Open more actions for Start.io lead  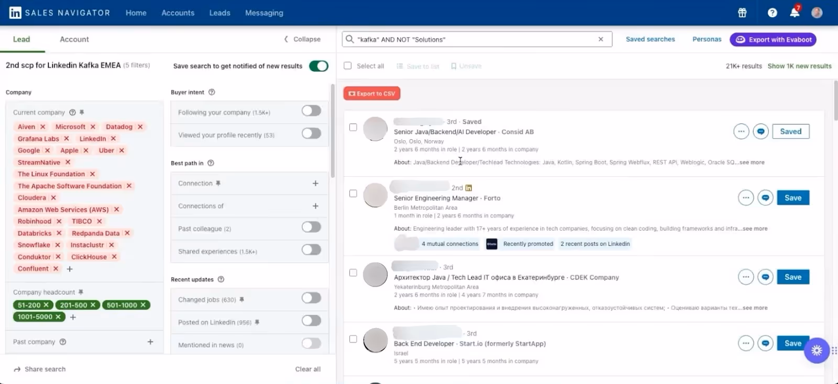pos(746,343)
